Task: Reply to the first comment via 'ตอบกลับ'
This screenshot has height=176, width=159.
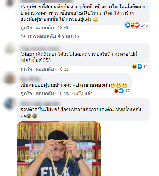Action: (x=45, y=28)
